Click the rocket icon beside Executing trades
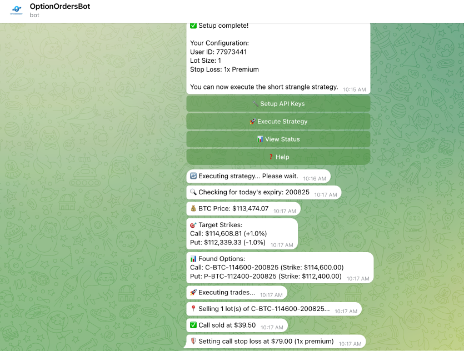Screen dimensions: 464x351 click(193, 293)
